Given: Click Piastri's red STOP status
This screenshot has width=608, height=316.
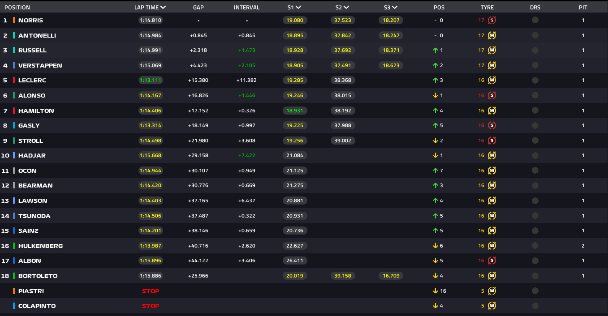Looking at the screenshot, I should tap(151, 291).
